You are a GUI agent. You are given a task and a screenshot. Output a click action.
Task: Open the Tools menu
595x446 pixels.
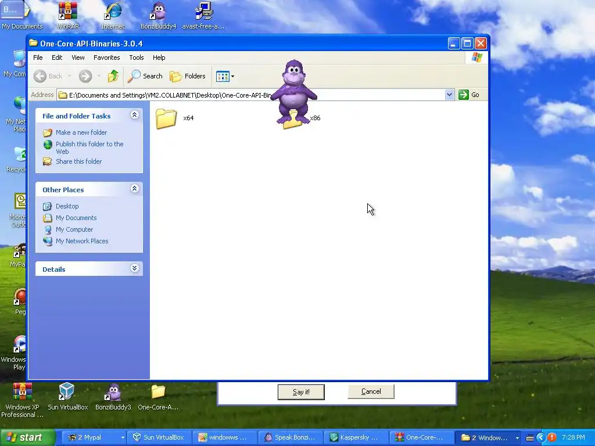coord(136,57)
